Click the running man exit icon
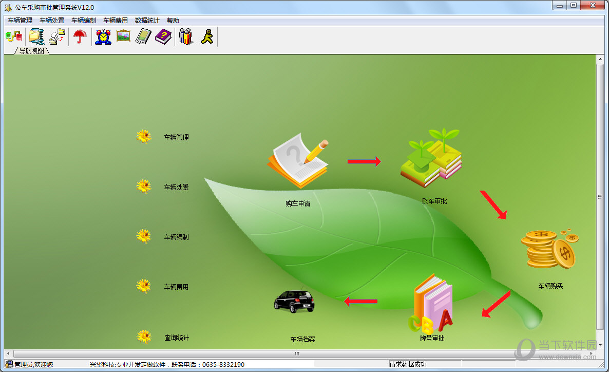 pyautogui.click(x=206, y=36)
